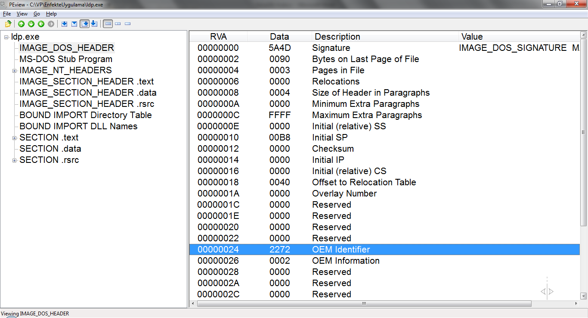The height and width of the screenshot is (318, 588).
Task: Toggle the segmented byte display mode icon
Action: (x=108, y=24)
